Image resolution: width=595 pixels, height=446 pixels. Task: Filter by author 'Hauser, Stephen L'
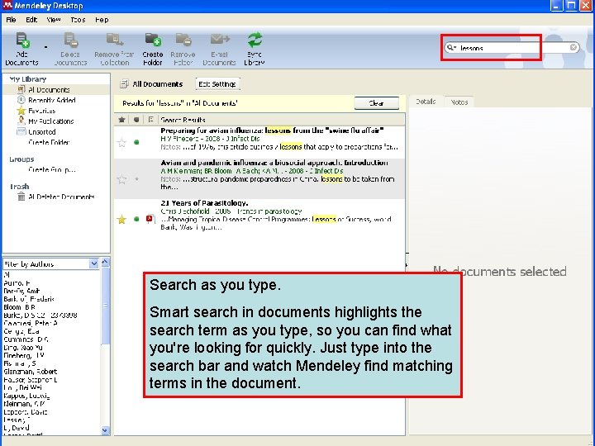click(31, 380)
